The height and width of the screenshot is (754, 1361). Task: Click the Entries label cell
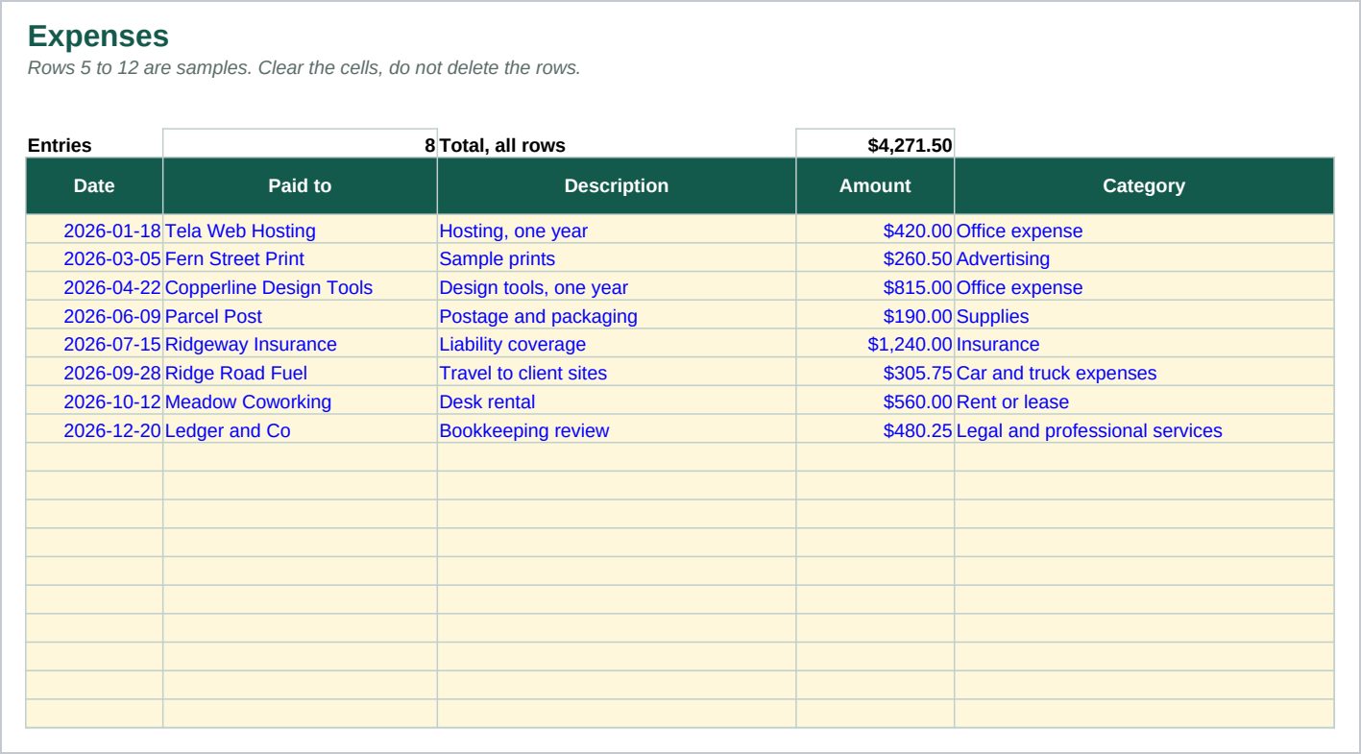point(94,145)
